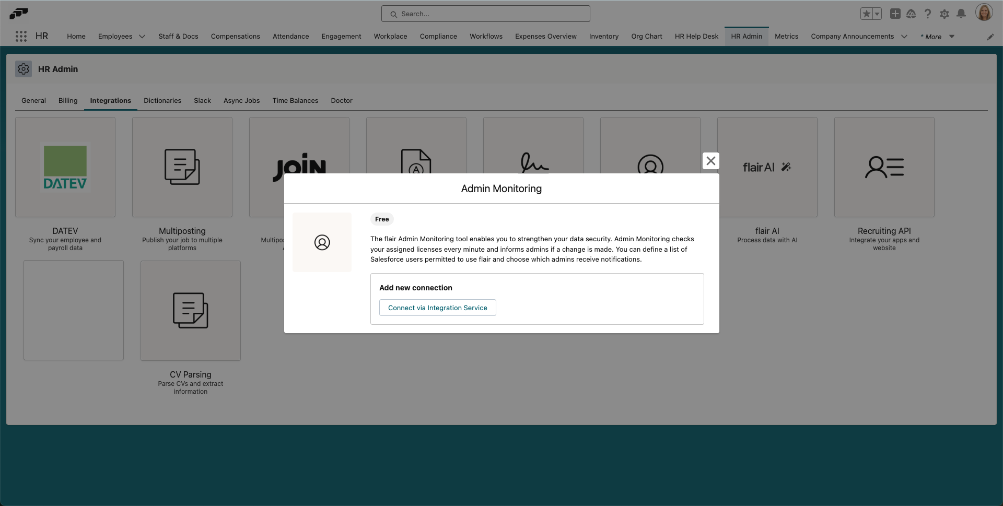Click the edit navigation pencil icon

pyautogui.click(x=990, y=37)
